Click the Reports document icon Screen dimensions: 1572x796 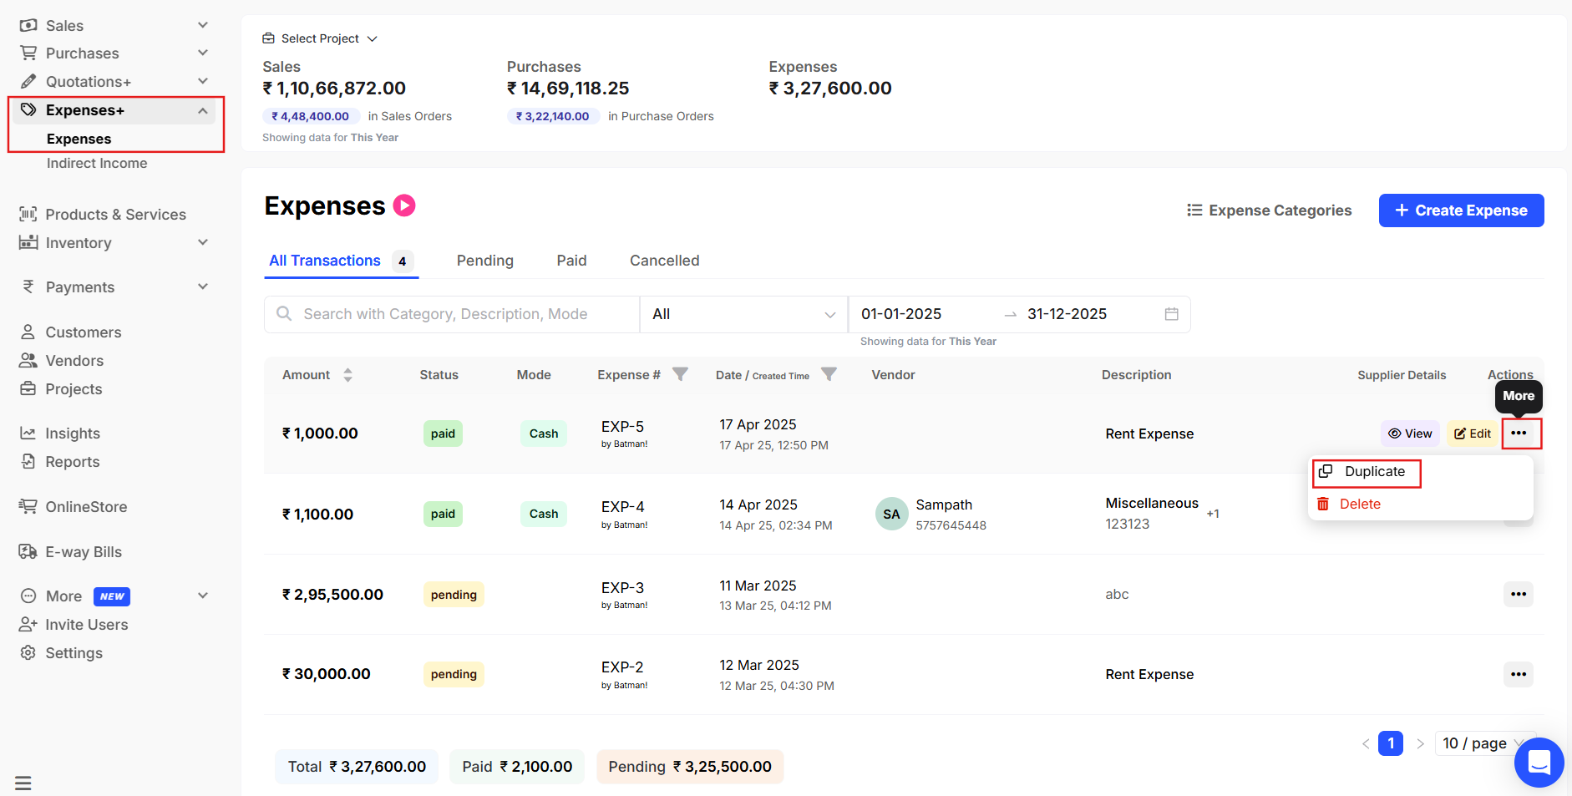point(28,461)
